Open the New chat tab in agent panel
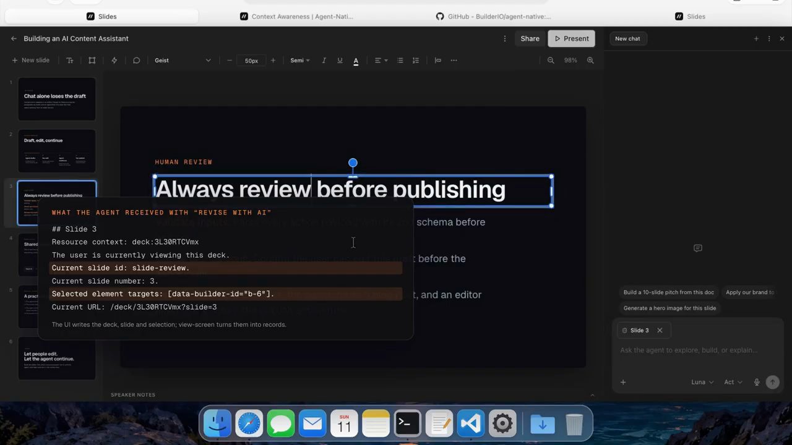792x445 pixels. pyautogui.click(x=627, y=38)
